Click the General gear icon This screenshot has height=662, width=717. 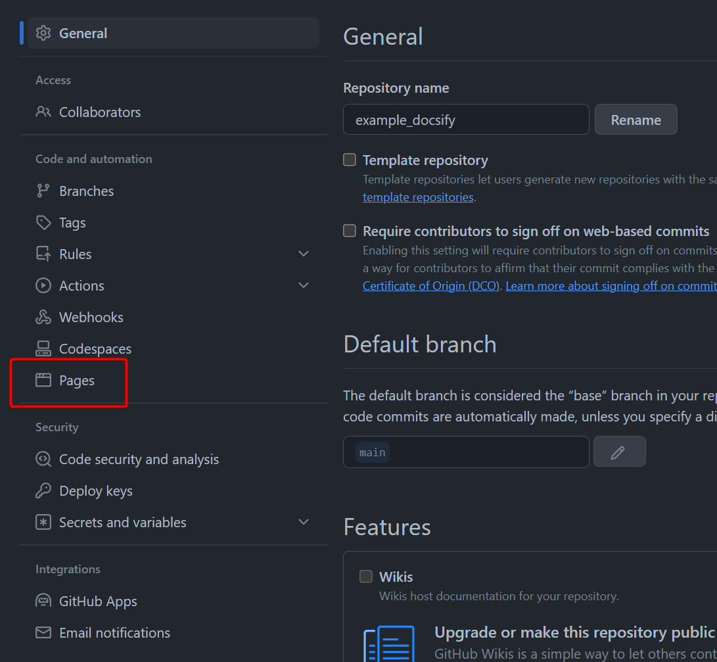tap(43, 33)
